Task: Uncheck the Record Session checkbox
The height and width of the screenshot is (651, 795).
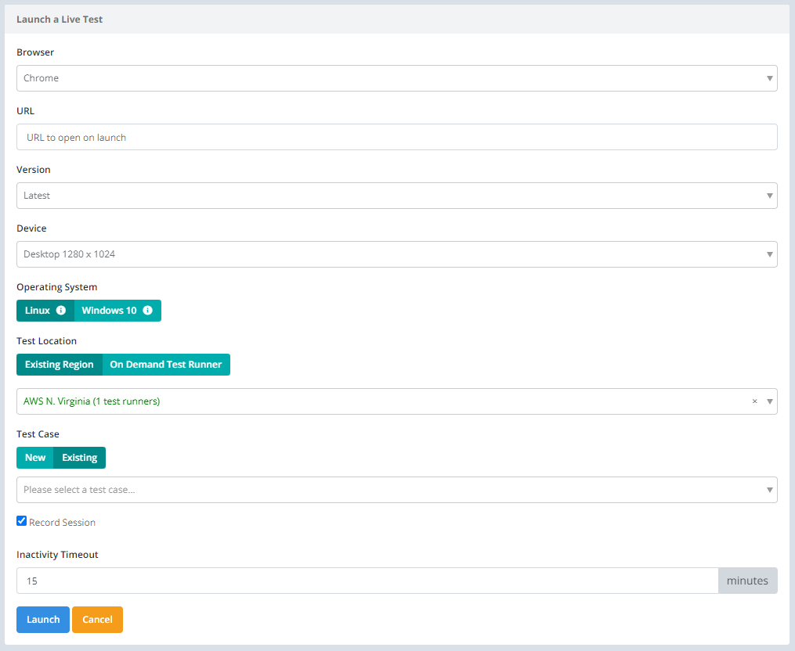Action: 21,521
